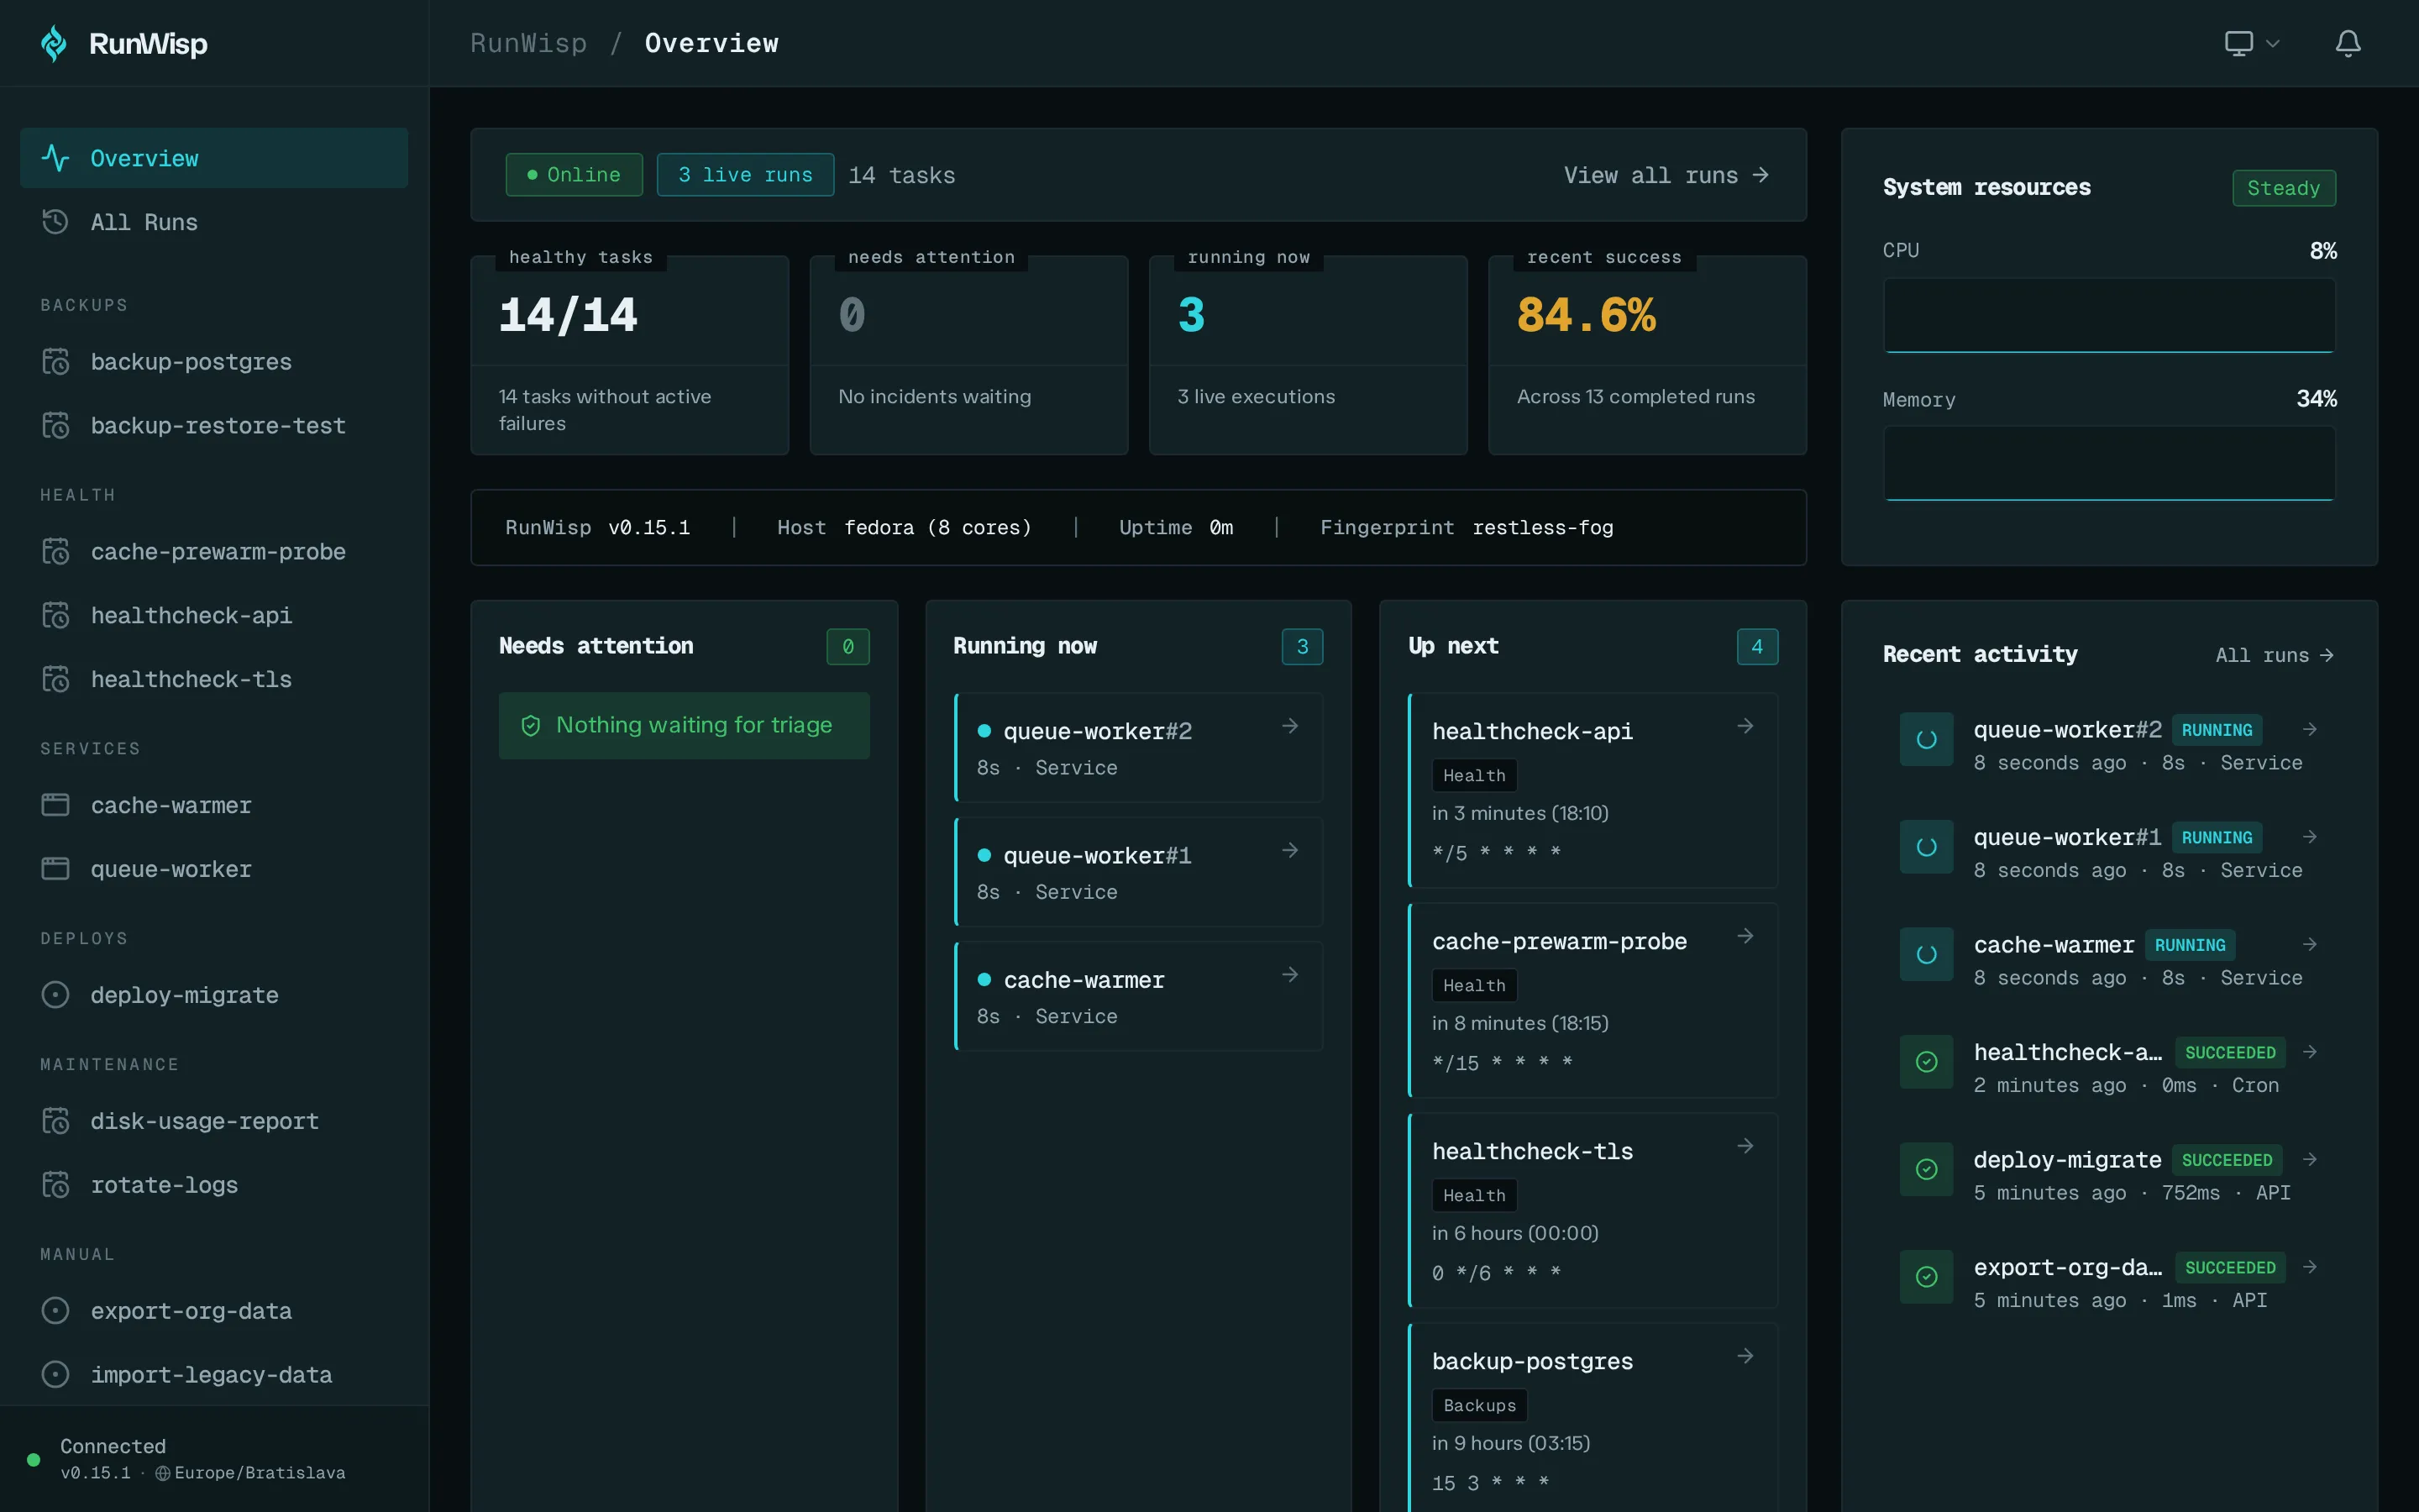This screenshot has height=1512, width=2419.
Task: Click arrow on backup-postgres Up next card
Action: [1745, 1356]
